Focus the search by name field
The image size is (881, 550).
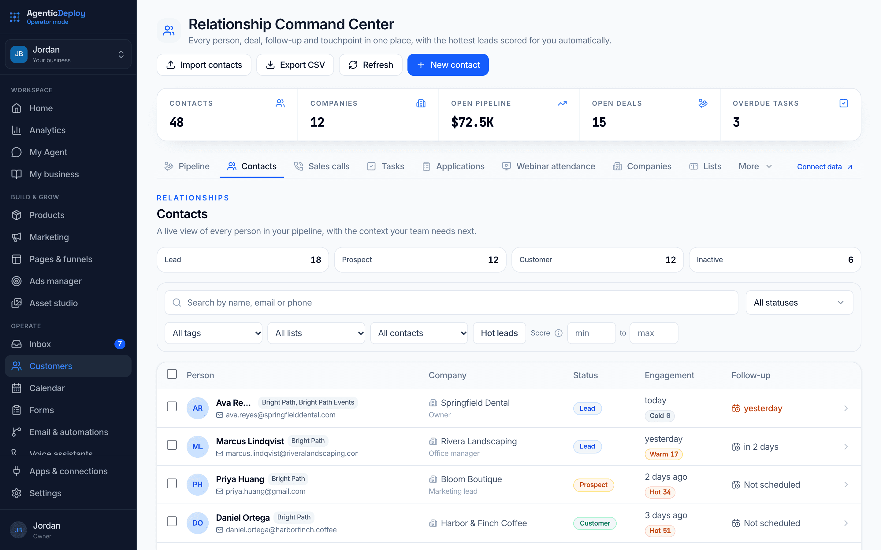(451, 302)
